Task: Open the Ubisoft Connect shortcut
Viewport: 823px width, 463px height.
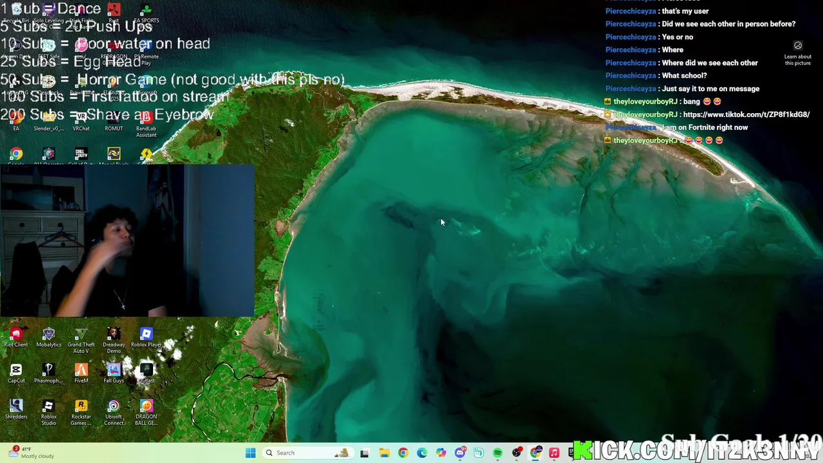Action: point(114,412)
